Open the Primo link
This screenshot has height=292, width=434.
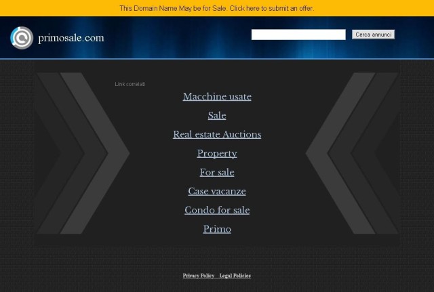(217, 229)
